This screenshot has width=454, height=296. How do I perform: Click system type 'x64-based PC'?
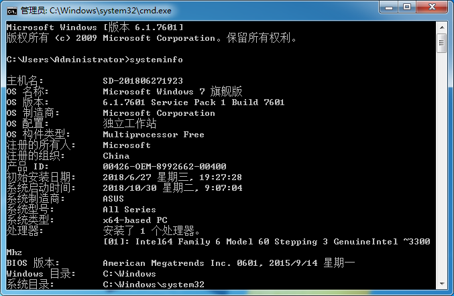tap(135, 220)
